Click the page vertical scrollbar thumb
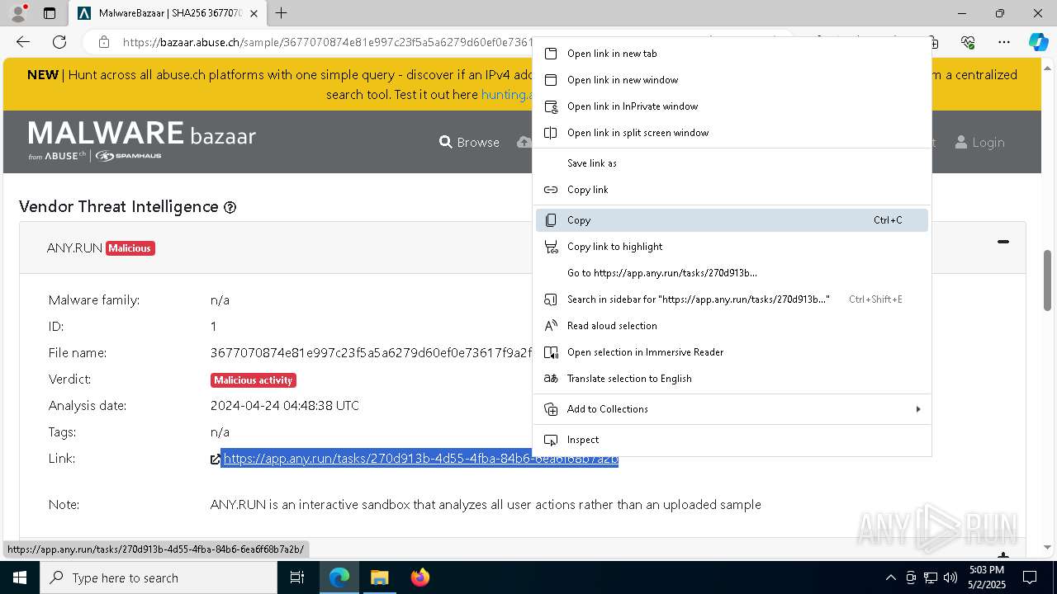The width and height of the screenshot is (1057, 594). pos(1048,280)
